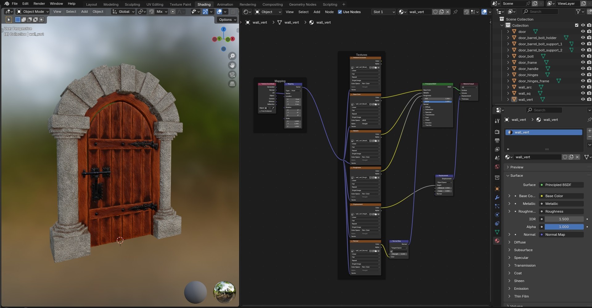The height and width of the screenshot is (308, 592).
Task: Click the Normal Map link button
Action: point(561,234)
